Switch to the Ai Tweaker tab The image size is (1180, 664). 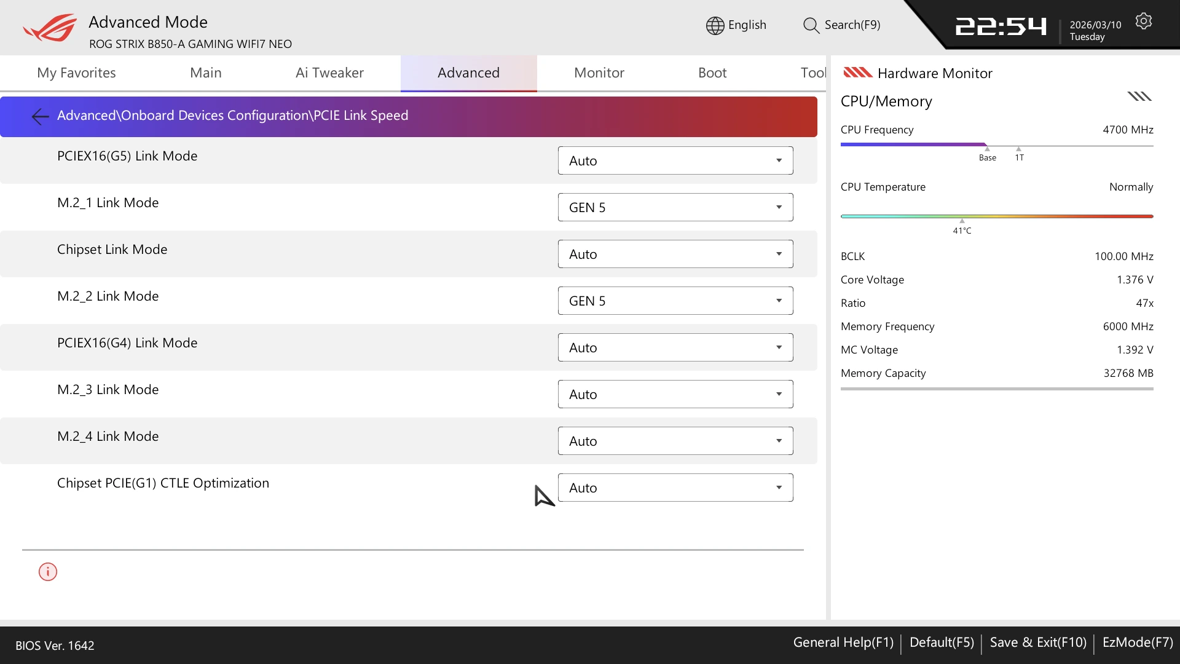click(x=329, y=73)
